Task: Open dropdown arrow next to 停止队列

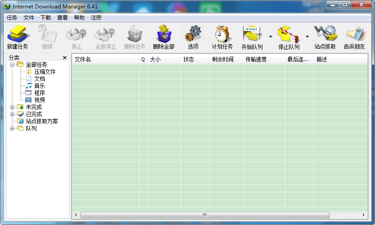Action: click(307, 37)
